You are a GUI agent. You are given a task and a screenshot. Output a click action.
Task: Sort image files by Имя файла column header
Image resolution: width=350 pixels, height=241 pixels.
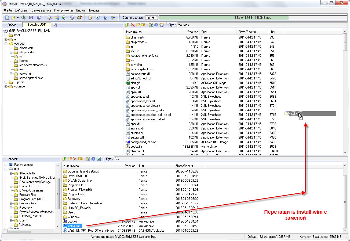coord(151,32)
